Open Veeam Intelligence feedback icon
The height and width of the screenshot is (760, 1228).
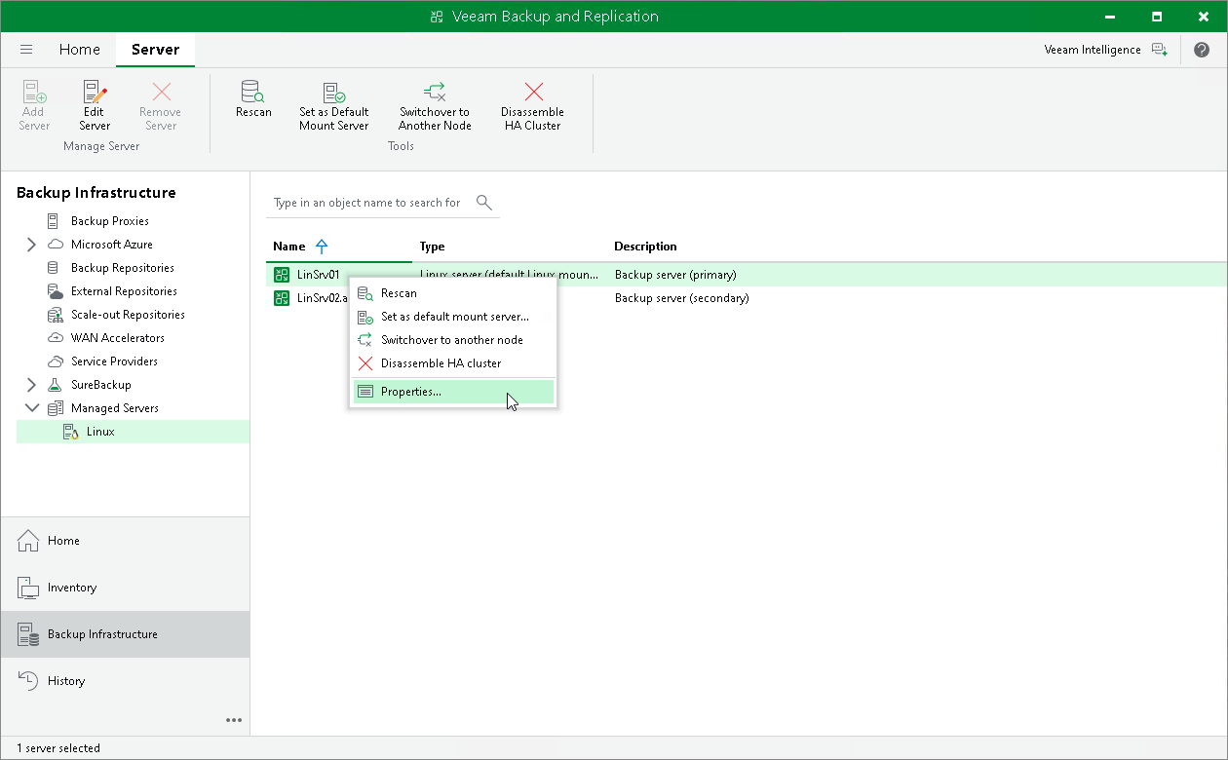[1160, 49]
